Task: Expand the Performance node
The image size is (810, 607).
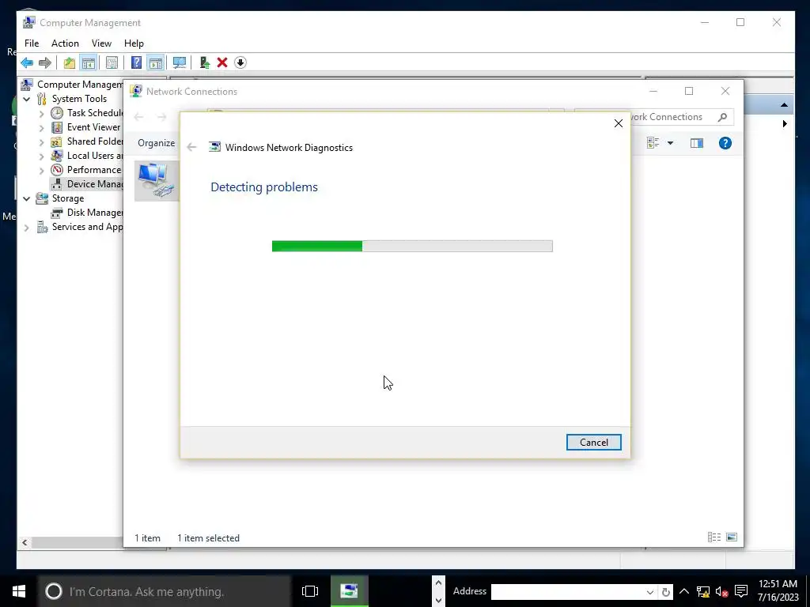Action: coord(42,170)
